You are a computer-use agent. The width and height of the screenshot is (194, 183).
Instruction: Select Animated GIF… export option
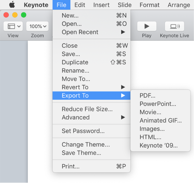tap(161, 121)
